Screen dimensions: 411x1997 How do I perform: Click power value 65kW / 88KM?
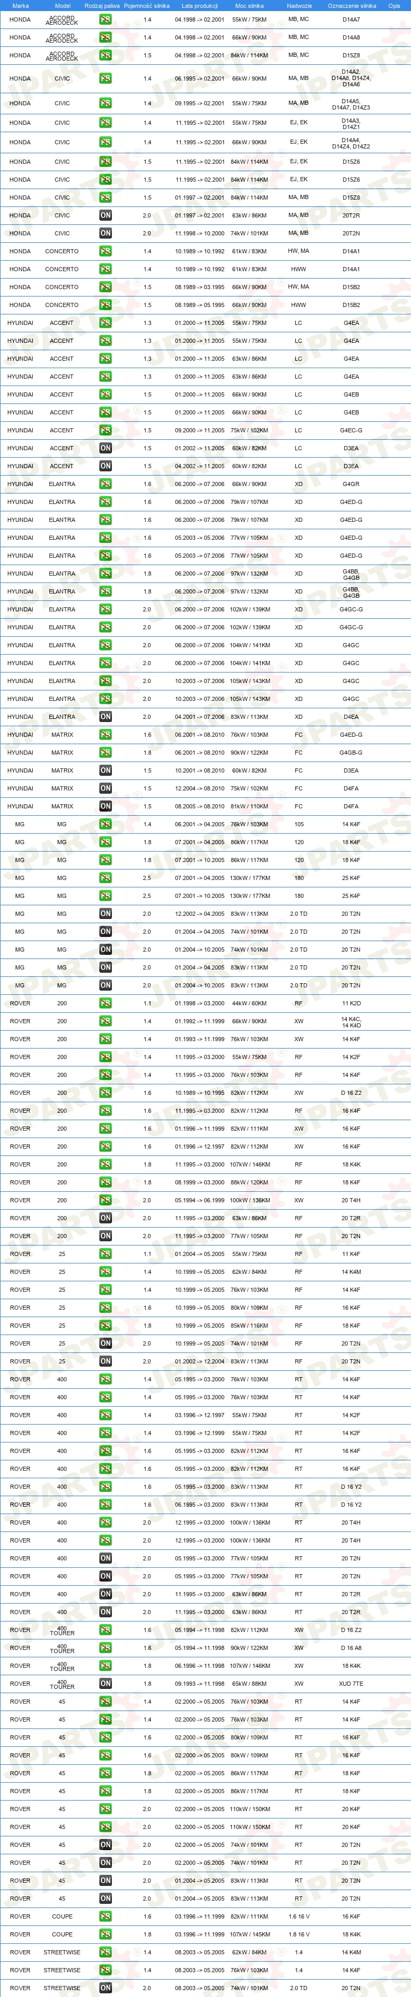[249, 1684]
